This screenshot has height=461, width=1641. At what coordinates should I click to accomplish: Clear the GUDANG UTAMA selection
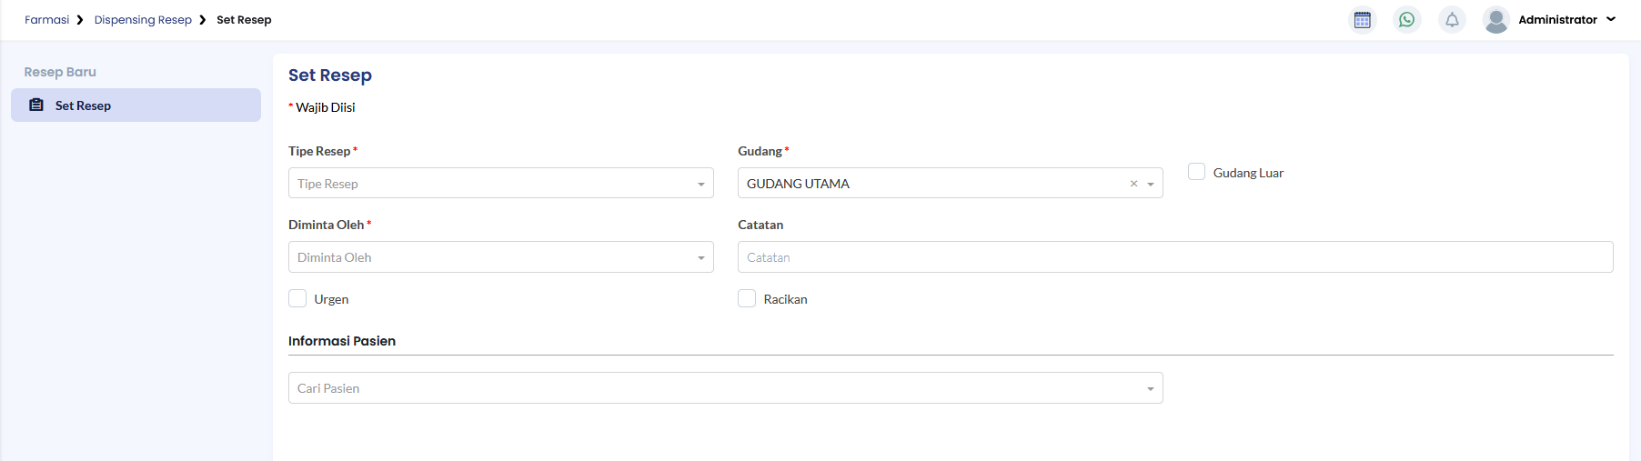[1133, 184]
